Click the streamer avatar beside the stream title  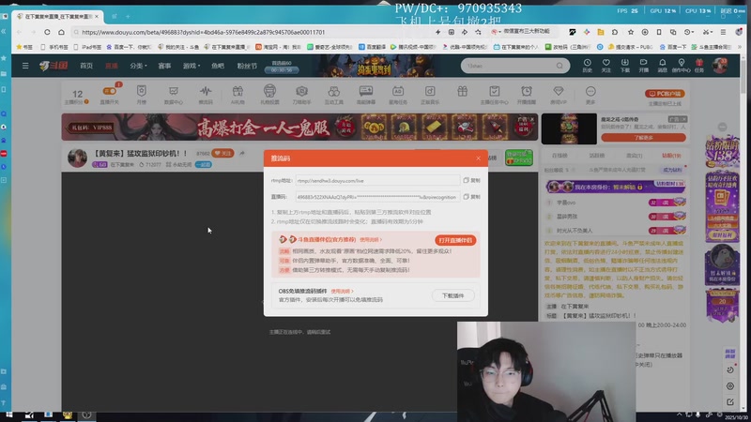pyautogui.click(x=77, y=158)
